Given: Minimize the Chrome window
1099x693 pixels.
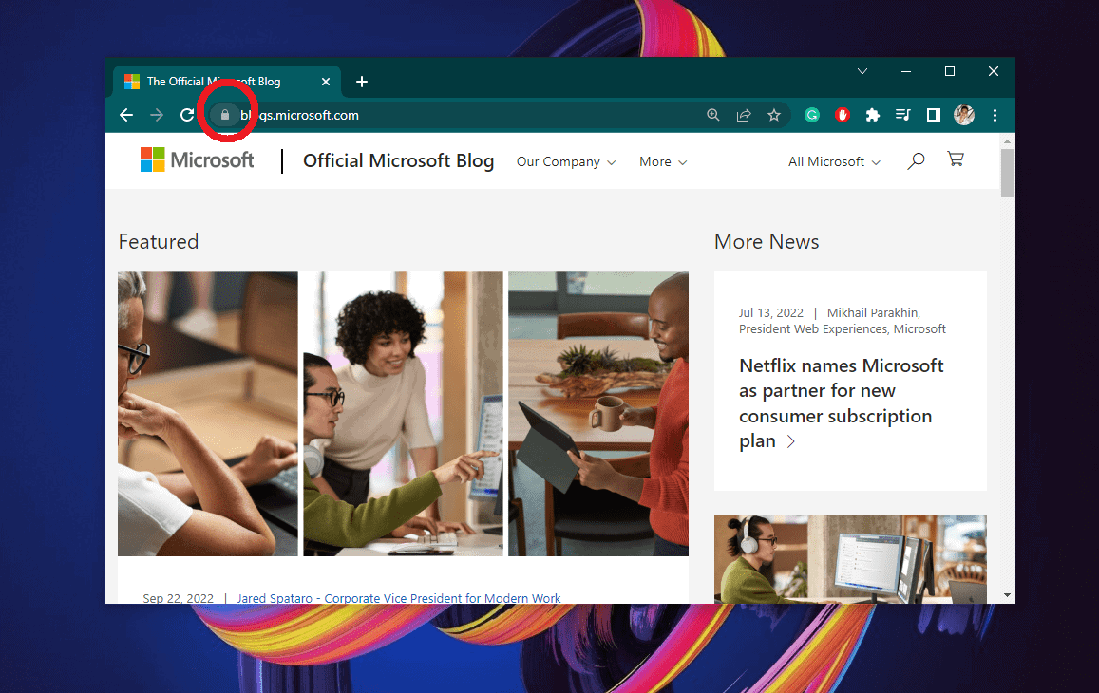Looking at the screenshot, I should [906, 71].
